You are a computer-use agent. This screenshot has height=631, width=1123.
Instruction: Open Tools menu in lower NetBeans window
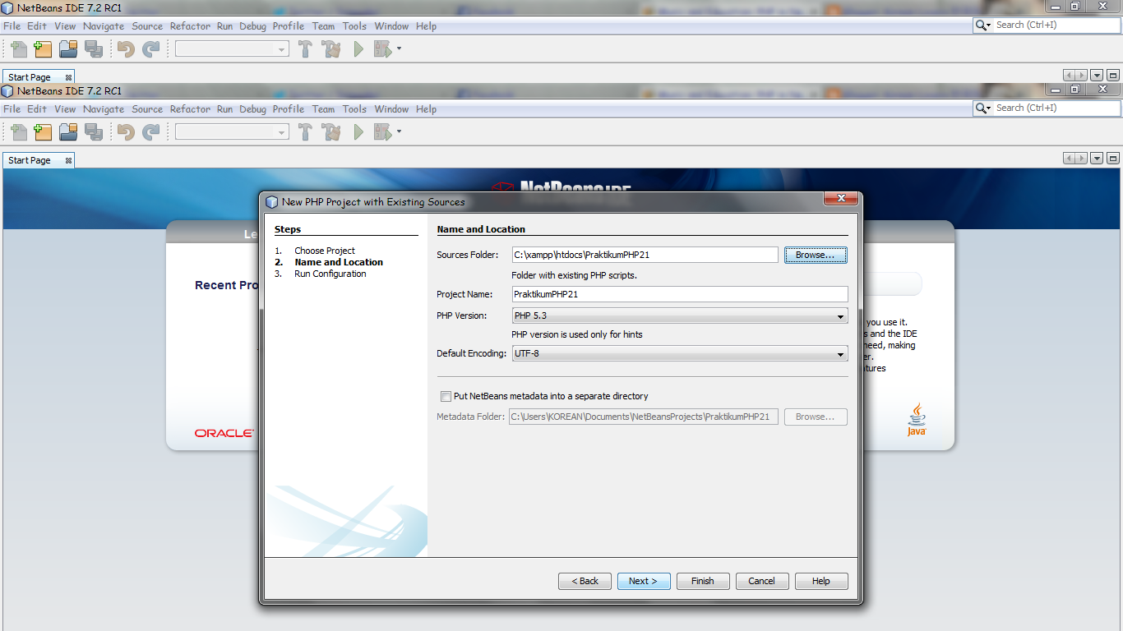tap(354, 109)
